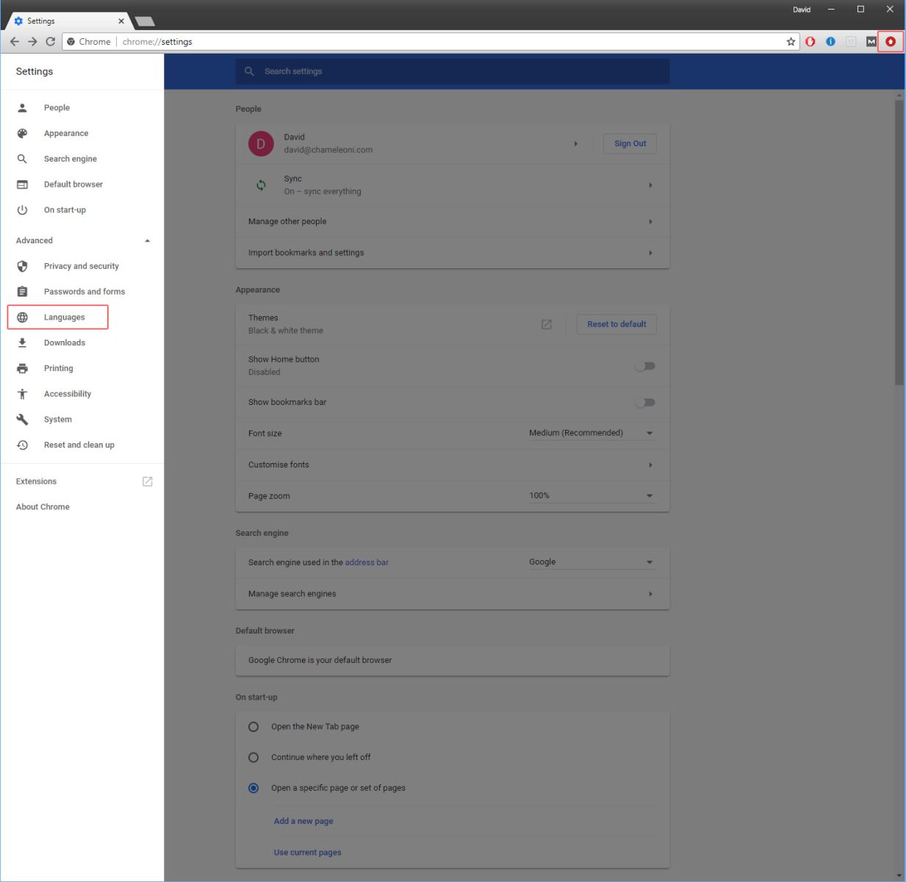
Task: Click the On start-up power icon
Action: coord(22,210)
